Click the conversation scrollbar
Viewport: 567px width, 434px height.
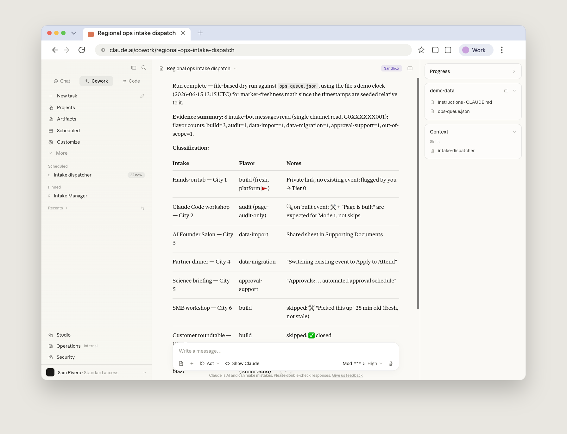(418, 194)
